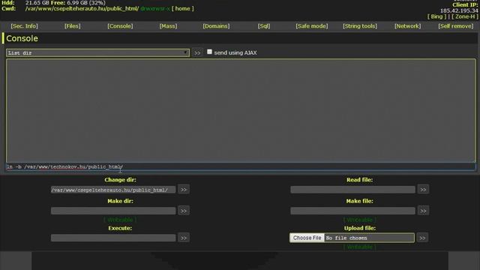The height and width of the screenshot is (270, 480).
Task: Open the Safe mode tab
Action: [312, 26]
